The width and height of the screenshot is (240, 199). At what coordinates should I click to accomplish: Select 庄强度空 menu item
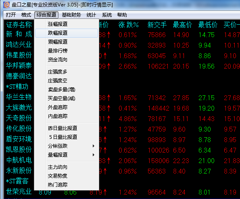[x=67, y=80]
